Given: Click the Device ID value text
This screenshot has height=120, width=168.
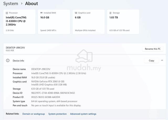Looking at the screenshot, I should tap(53, 93).
